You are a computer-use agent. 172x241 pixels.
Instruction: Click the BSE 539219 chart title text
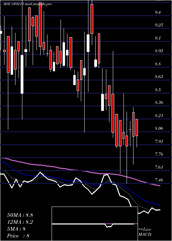[x=28, y=4]
